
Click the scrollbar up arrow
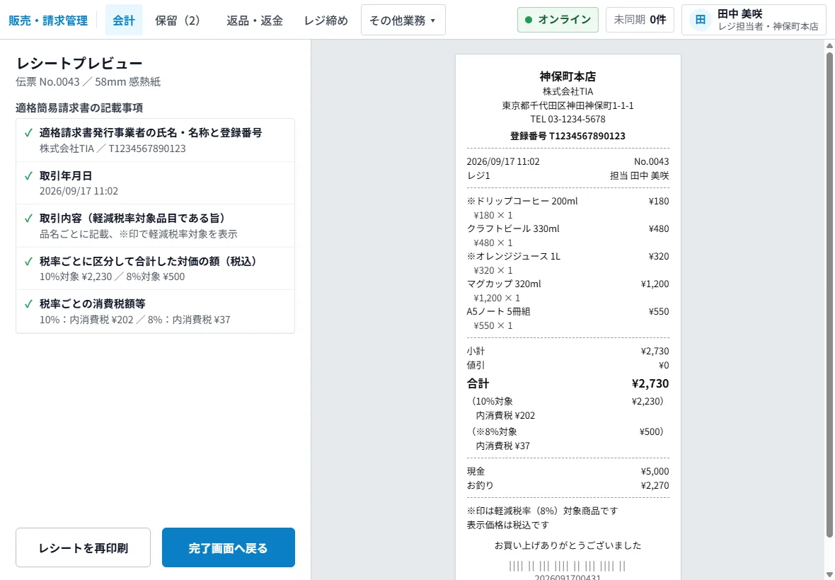829,45
